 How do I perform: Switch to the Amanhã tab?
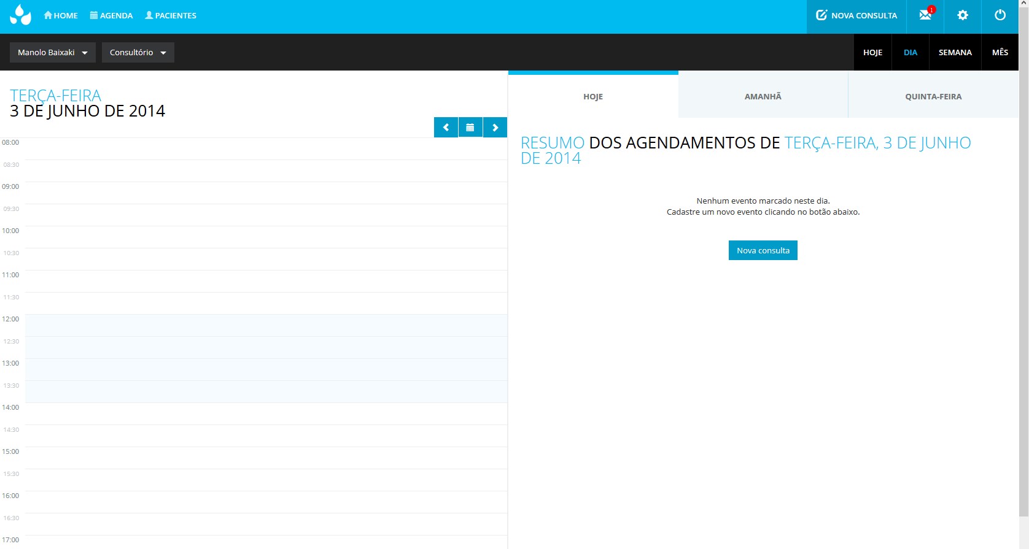[763, 96]
